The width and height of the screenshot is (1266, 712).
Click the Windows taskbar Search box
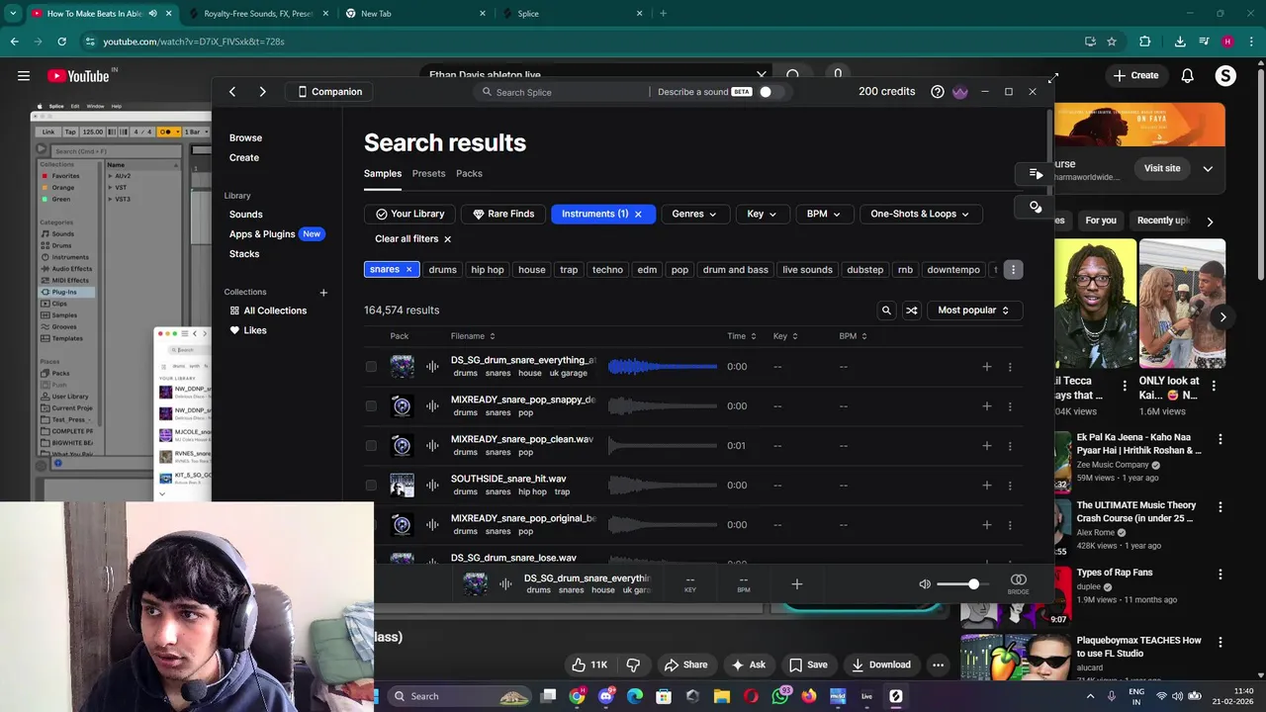tap(458, 696)
